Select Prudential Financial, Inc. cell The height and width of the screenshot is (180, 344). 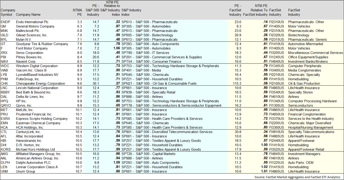point(34,114)
